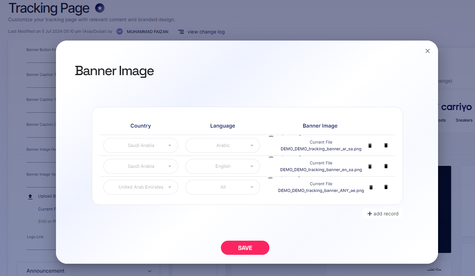475x276 pixels.
Task: Click the star icon beside Tracking Page title
Action: click(x=100, y=8)
